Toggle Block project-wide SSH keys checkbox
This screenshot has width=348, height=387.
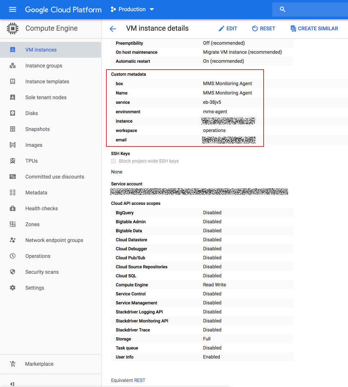click(x=114, y=161)
